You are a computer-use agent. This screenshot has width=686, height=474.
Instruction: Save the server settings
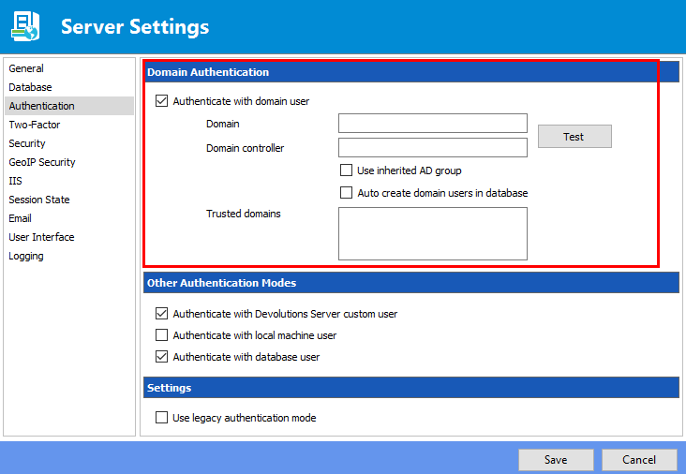(556, 460)
